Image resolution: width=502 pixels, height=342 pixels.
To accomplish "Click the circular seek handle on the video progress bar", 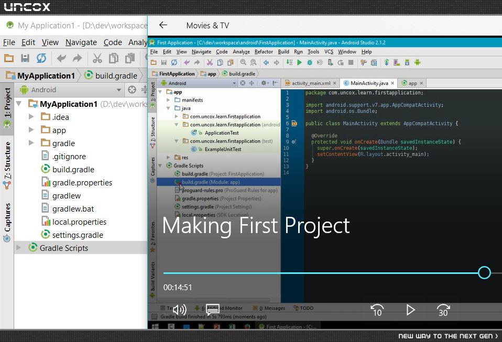I will point(484,272).
